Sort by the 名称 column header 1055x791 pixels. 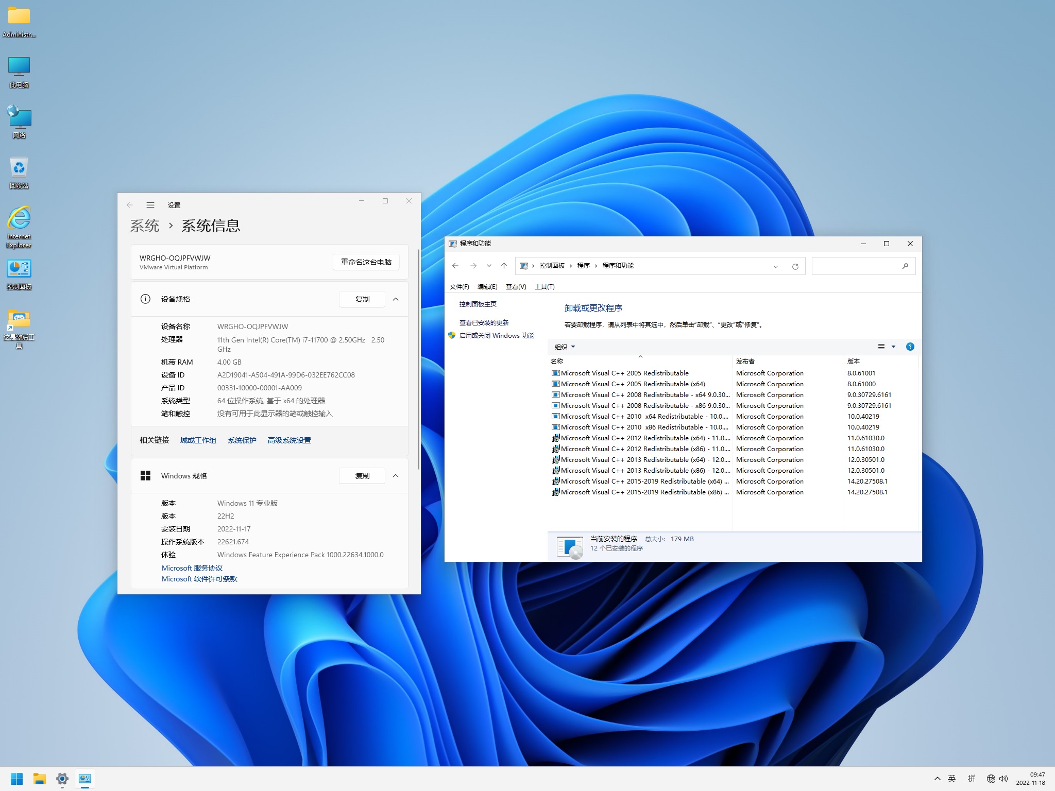(640, 361)
